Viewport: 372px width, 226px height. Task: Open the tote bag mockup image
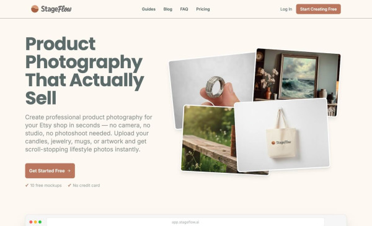coord(282,134)
